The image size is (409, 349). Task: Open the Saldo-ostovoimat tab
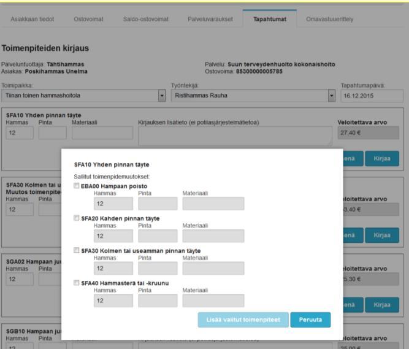(145, 19)
